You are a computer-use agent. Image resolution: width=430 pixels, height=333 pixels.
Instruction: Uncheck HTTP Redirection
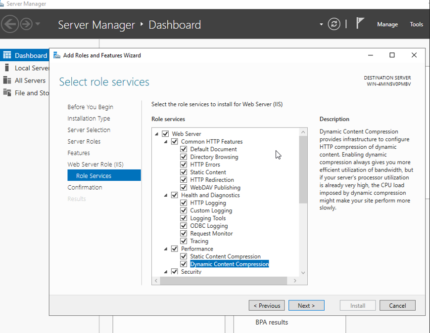(184, 180)
